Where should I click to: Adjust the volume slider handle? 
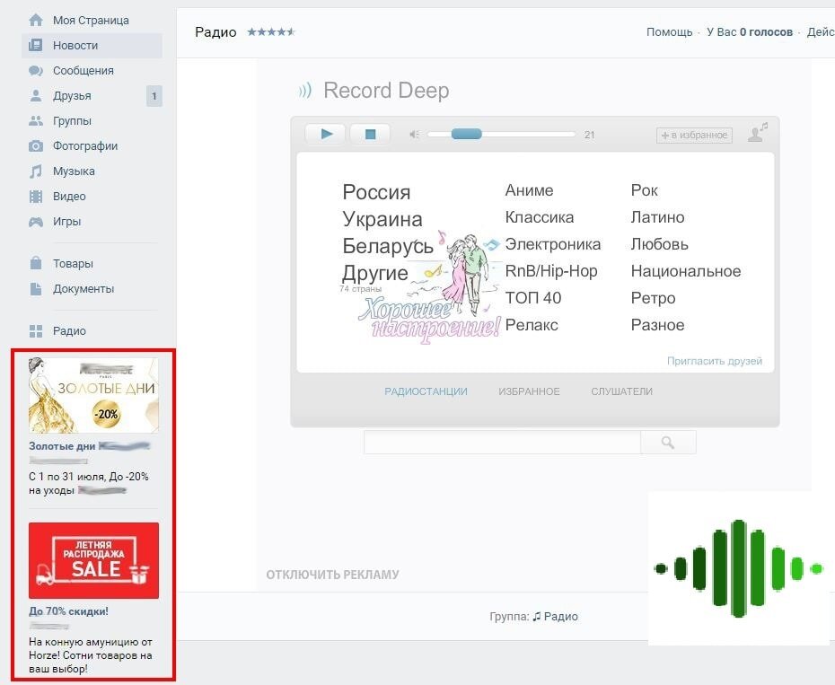[x=467, y=135]
